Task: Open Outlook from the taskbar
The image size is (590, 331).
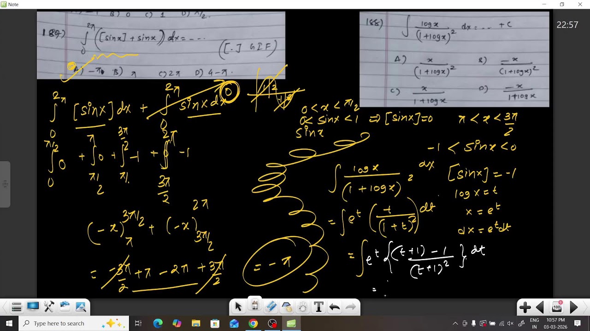Action: (x=234, y=323)
